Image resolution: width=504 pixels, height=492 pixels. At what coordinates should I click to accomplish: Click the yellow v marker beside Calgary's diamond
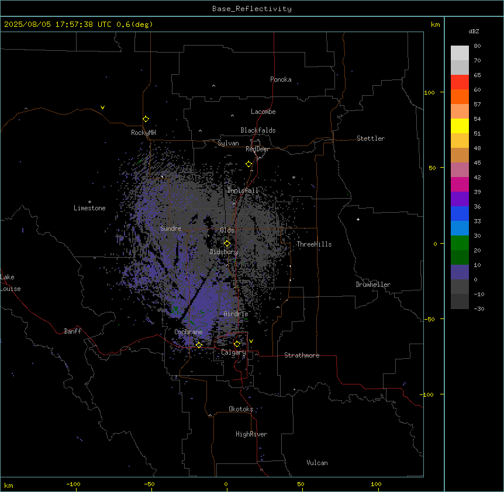coord(251,341)
